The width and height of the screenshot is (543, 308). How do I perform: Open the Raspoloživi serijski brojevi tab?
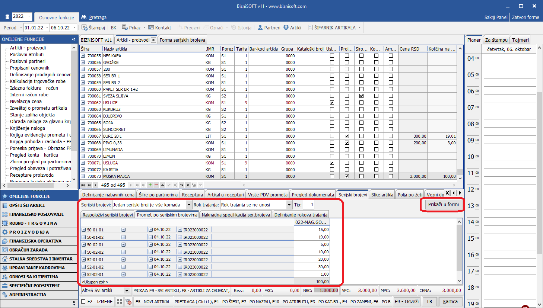tap(107, 215)
